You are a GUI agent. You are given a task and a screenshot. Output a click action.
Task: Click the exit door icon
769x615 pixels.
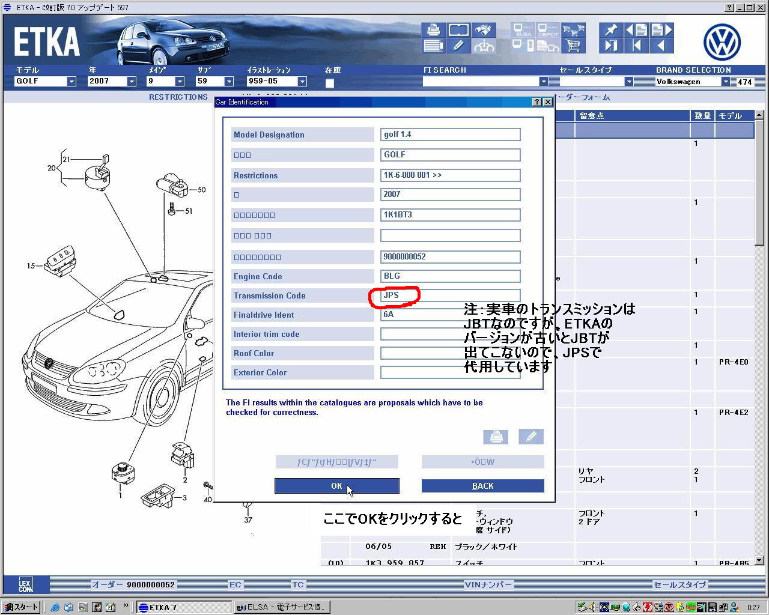611,46
